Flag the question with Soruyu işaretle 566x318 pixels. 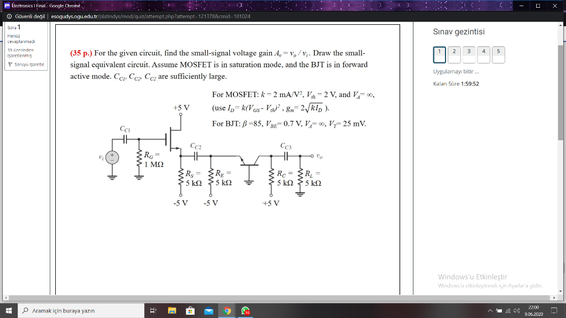tap(26, 65)
